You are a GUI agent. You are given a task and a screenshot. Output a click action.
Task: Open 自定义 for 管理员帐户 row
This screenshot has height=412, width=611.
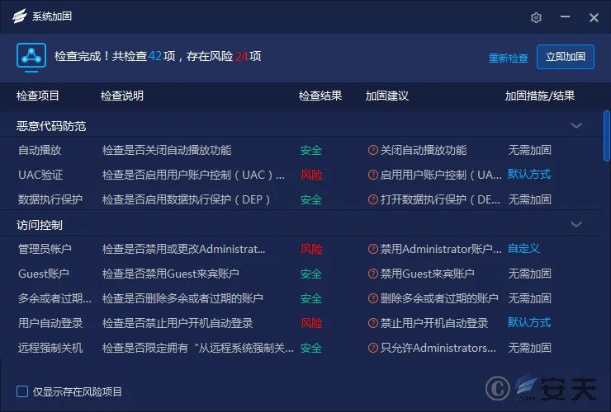[523, 248]
